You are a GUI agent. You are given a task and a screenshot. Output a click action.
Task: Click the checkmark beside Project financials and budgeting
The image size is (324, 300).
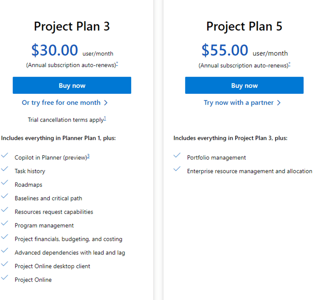pos(5,237)
